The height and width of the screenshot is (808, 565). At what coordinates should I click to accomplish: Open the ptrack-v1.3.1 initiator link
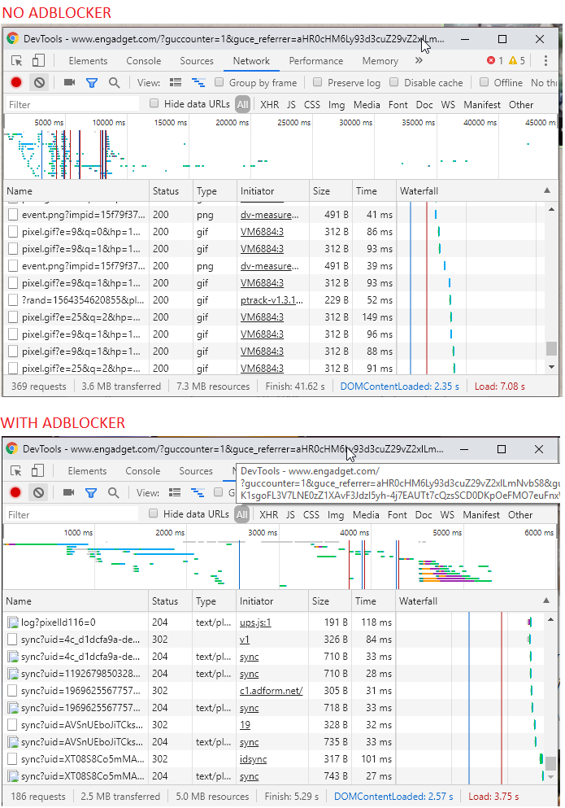(x=272, y=300)
